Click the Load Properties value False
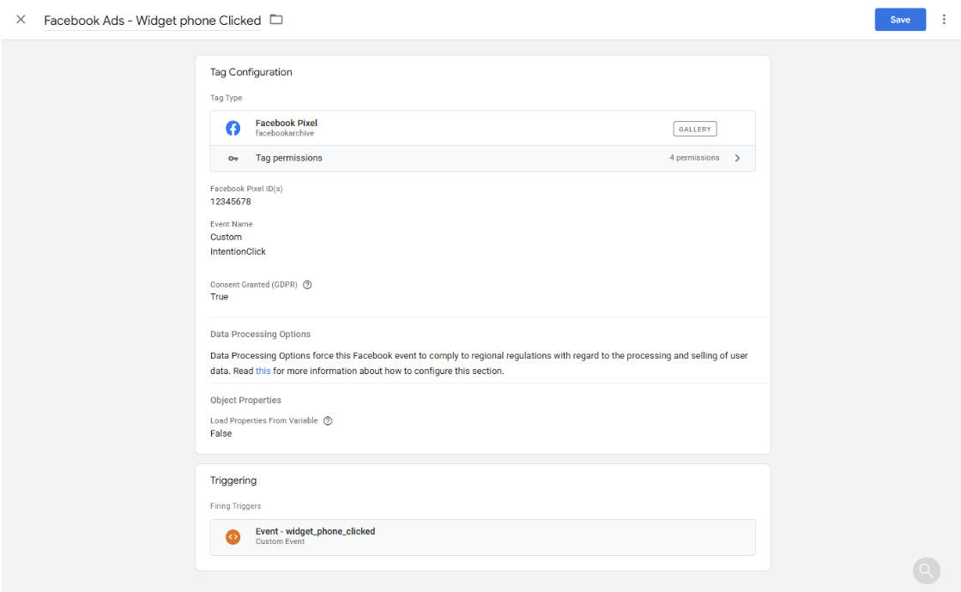 [x=221, y=433]
